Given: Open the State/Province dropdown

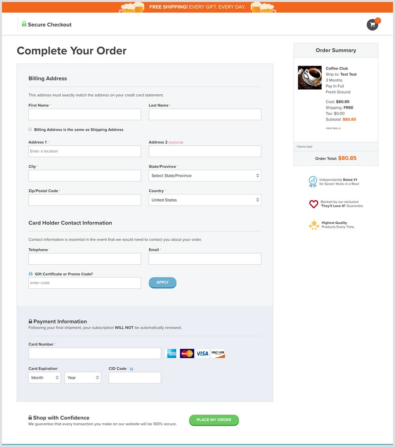Looking at the screenshot, I should coord(205,176).
